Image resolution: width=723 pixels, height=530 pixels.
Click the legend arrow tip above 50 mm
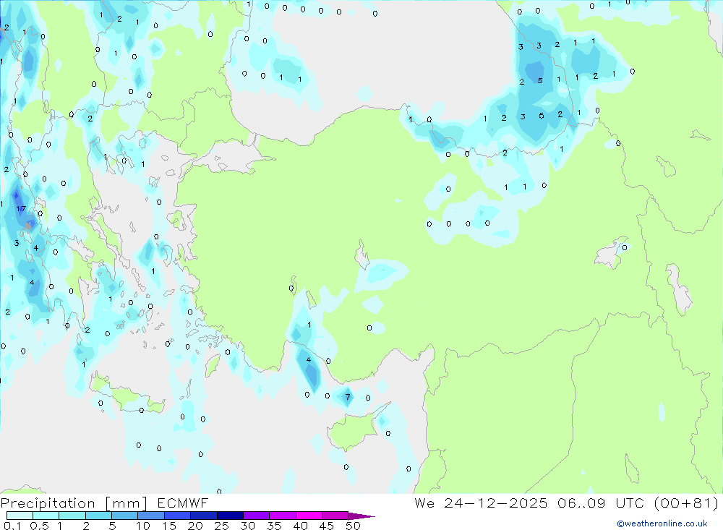[361, 516]
